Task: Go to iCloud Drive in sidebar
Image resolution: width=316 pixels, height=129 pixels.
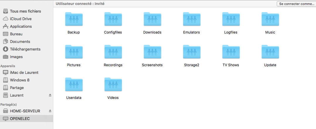Action: click(x=21, y=19)
